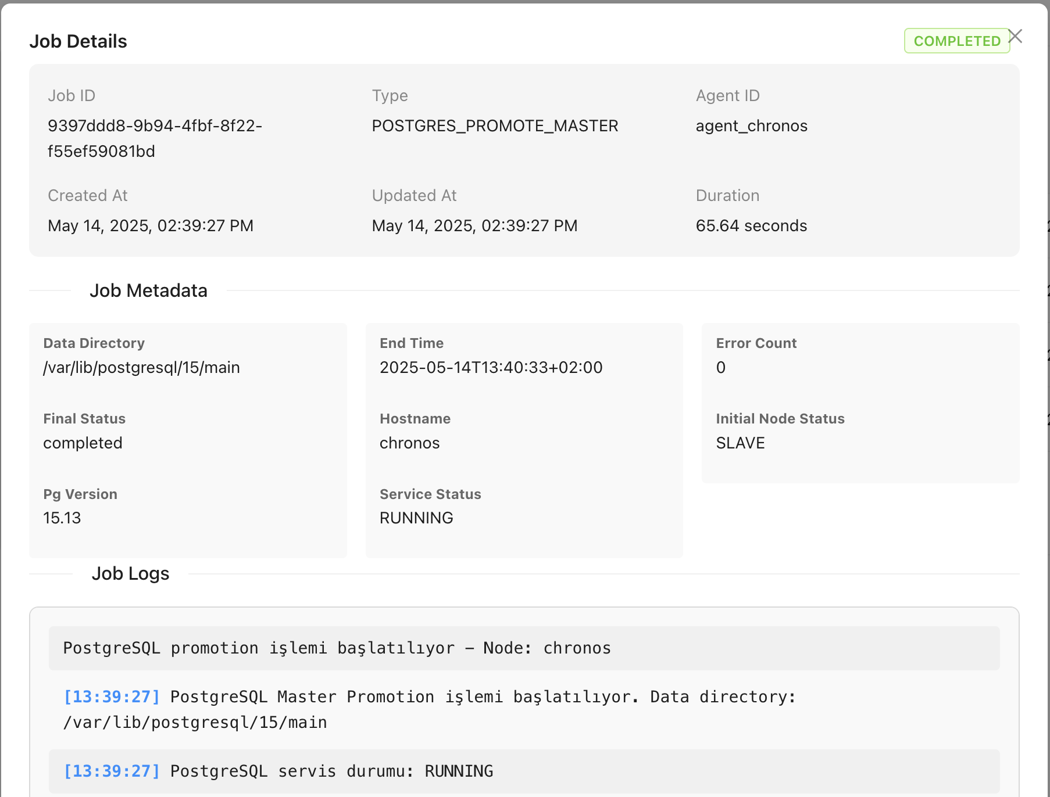
Task: Click the POSTGRES_PROMOTE_MASTER job type
Action: [495, 125]
